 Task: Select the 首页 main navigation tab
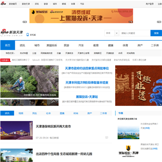tap(8, 45)
